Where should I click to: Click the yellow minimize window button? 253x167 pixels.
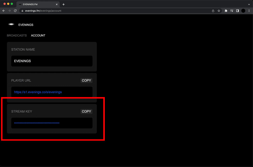click(8, 4)
